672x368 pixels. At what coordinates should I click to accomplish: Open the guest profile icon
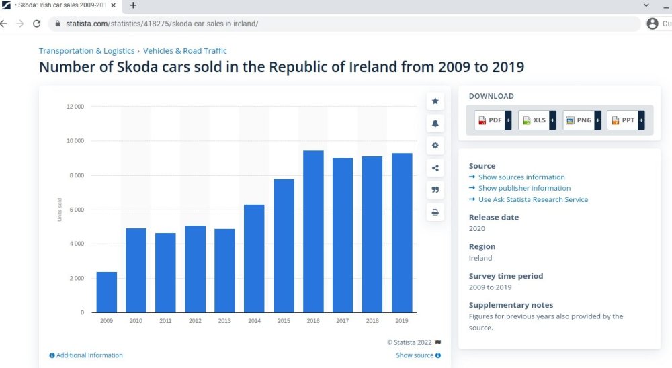tap(653, 24)
